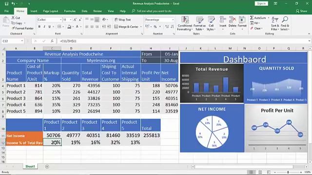
Task: Select the Total Revenue chart
Action: click(212, 83)
